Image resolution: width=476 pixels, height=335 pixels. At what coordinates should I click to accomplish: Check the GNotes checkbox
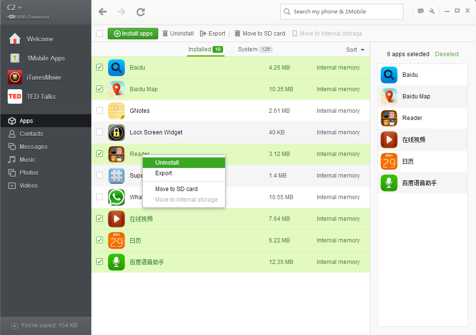[100, 110]
